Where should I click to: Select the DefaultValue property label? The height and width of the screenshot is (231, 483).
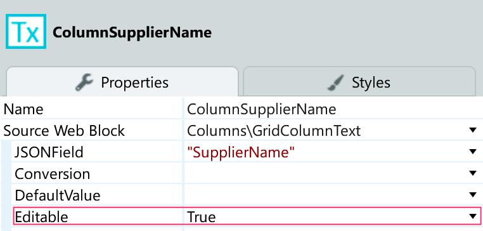pyautogui.click(x=58, y=195)
